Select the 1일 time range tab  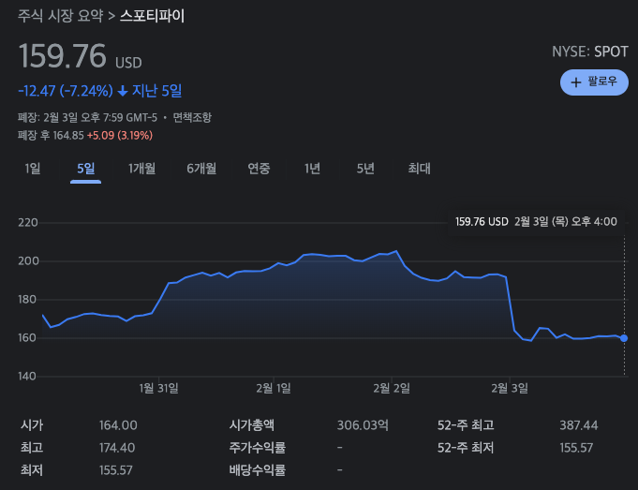(33, 168)
